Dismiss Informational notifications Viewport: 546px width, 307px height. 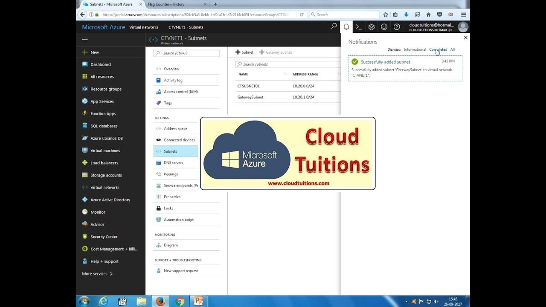pyautogui.click(x=415, y=49)
